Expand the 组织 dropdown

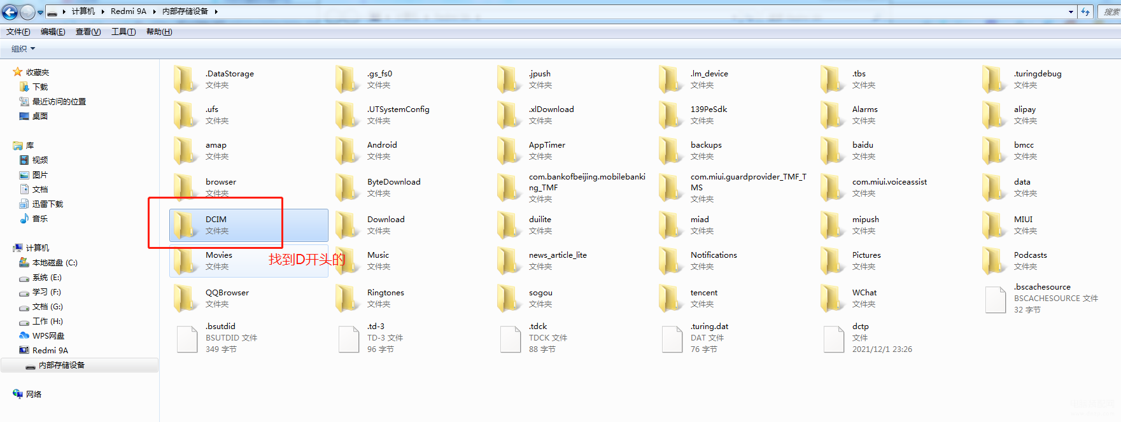click(24, 48)
